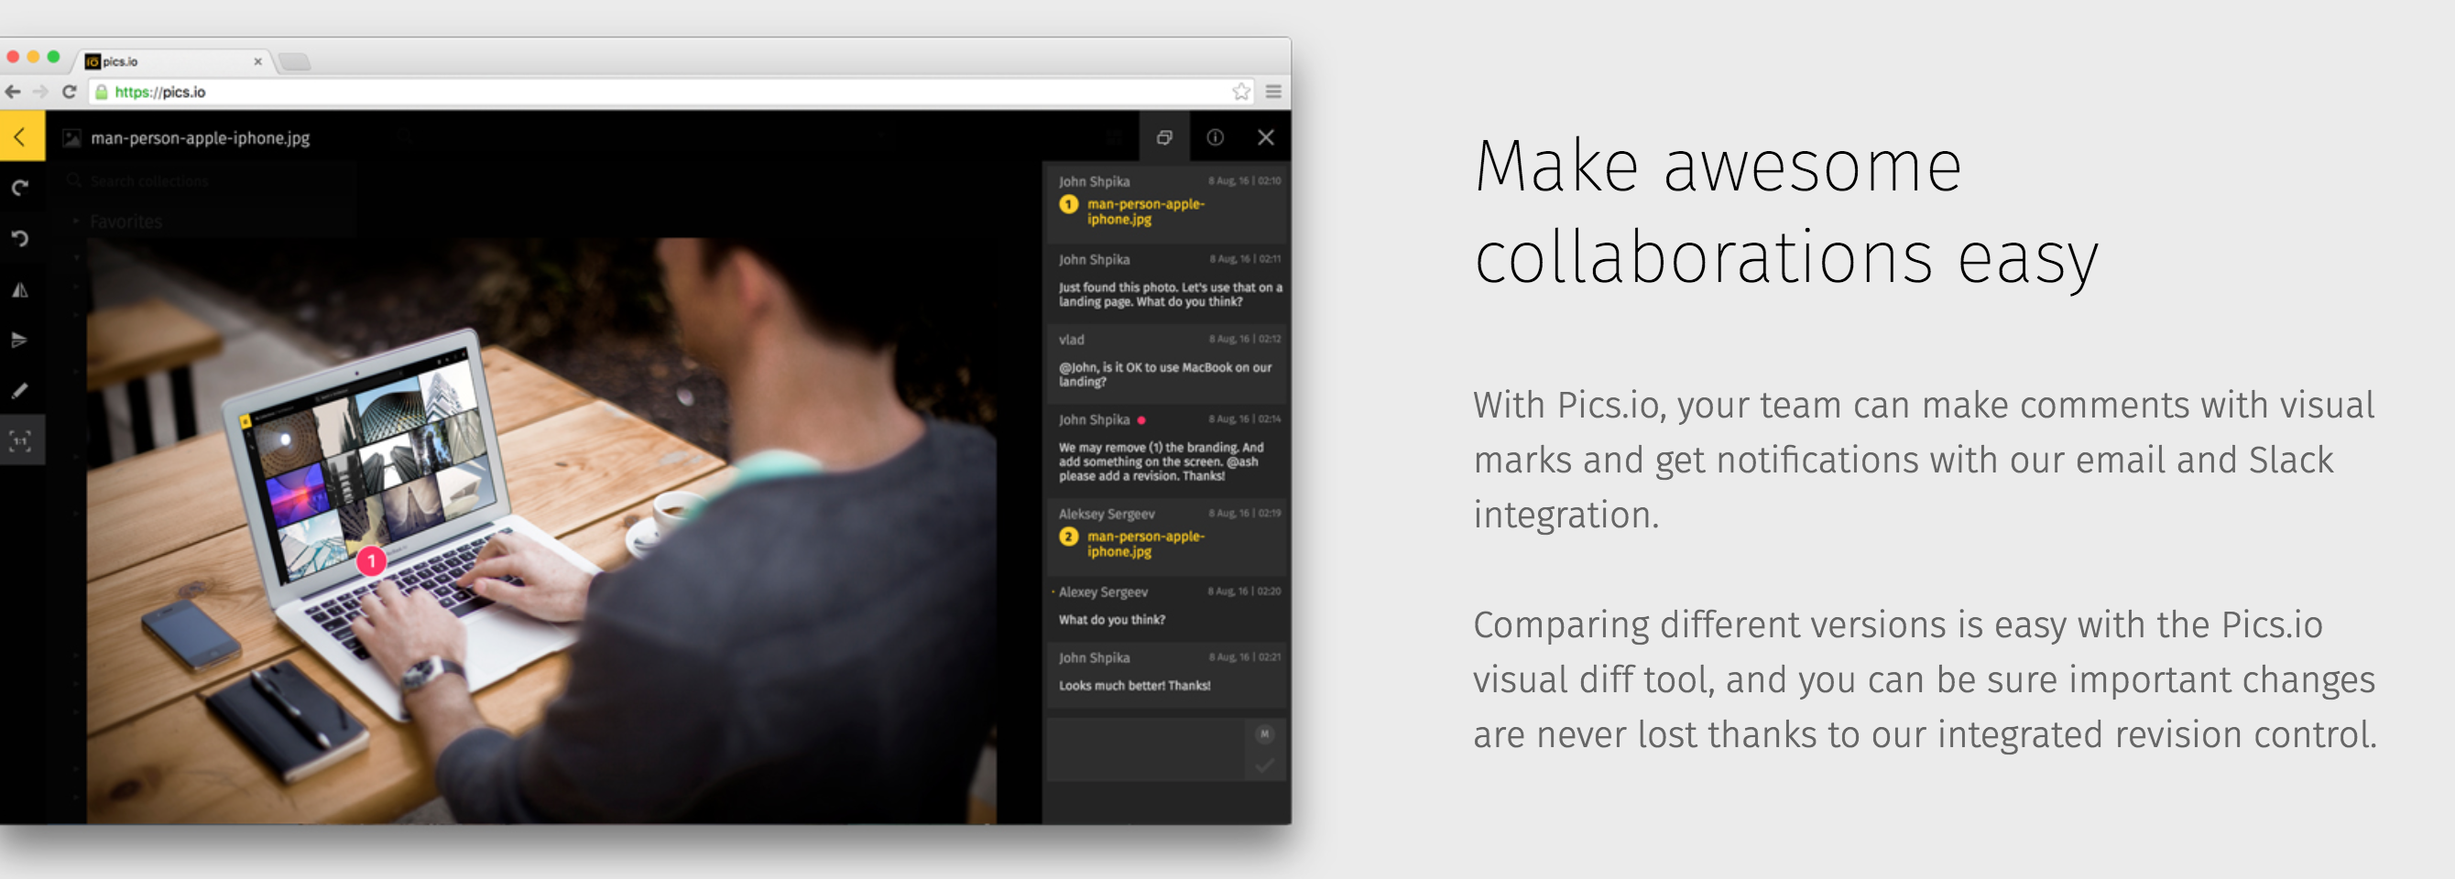Rotate image clockwise with the redo-arrow tool

(x=20, y=188)
